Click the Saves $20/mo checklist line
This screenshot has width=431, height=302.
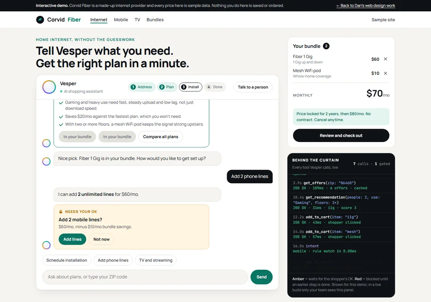(123, 117)
